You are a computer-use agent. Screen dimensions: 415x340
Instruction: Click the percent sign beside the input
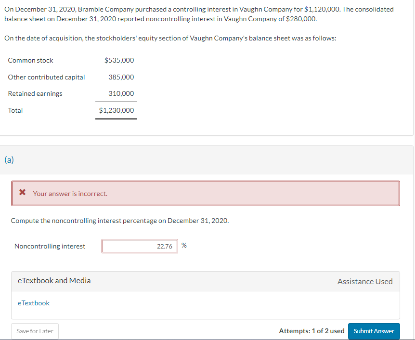[184, 245]
